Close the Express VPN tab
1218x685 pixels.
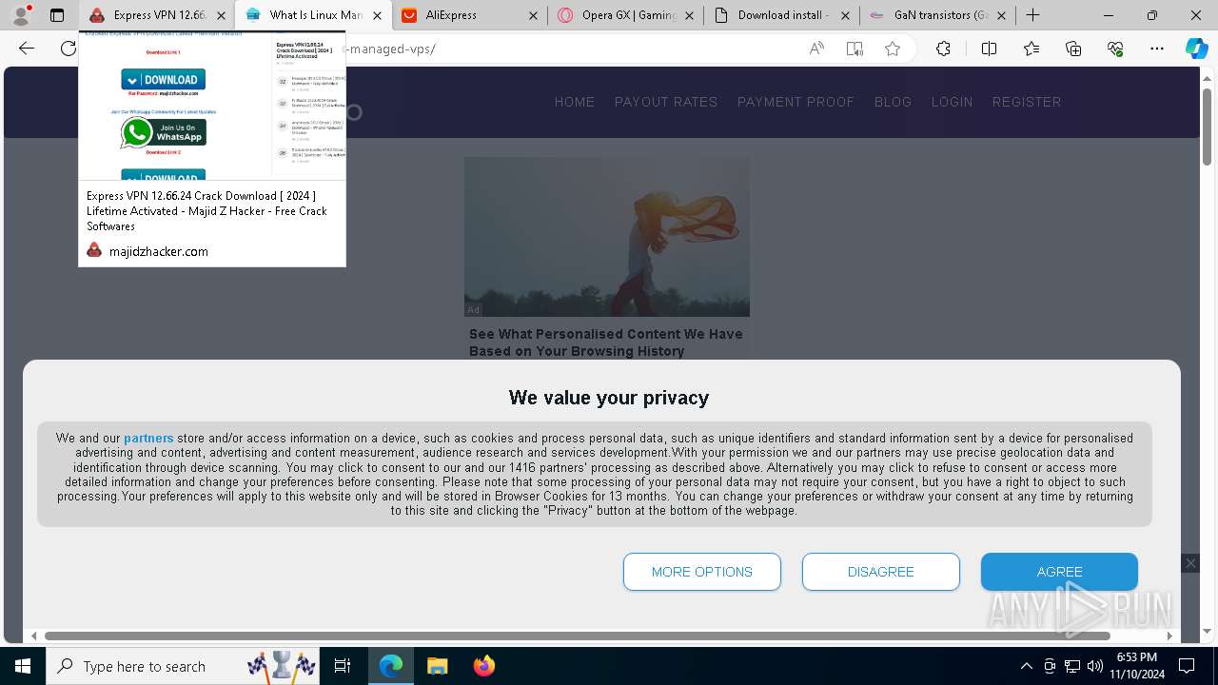pyautogui.click(x=221, y=15)
